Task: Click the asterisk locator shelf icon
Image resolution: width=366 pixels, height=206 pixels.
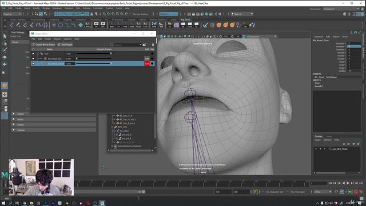Action: 54,25
